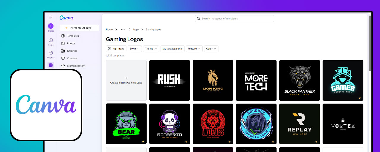The width and height of the screenshot is (380, 152).
Task: Click Gaming logos breadcrumb
Action: pyautogui.click(x=153, y=29)
